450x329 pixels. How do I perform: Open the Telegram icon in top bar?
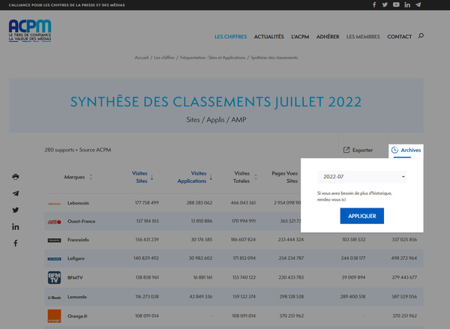click(x=418, y=4)
